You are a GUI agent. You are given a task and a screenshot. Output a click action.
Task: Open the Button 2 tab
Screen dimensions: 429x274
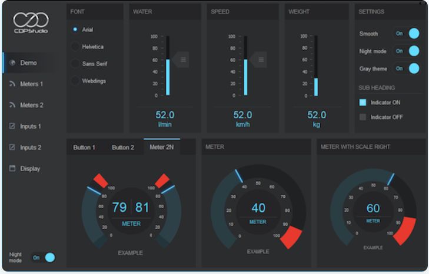pos(123,148)
